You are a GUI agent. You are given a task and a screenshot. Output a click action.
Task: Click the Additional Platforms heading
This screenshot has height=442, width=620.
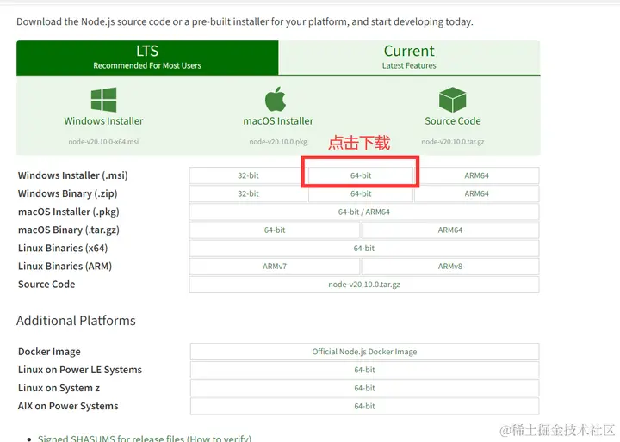(x=76, y=321)
